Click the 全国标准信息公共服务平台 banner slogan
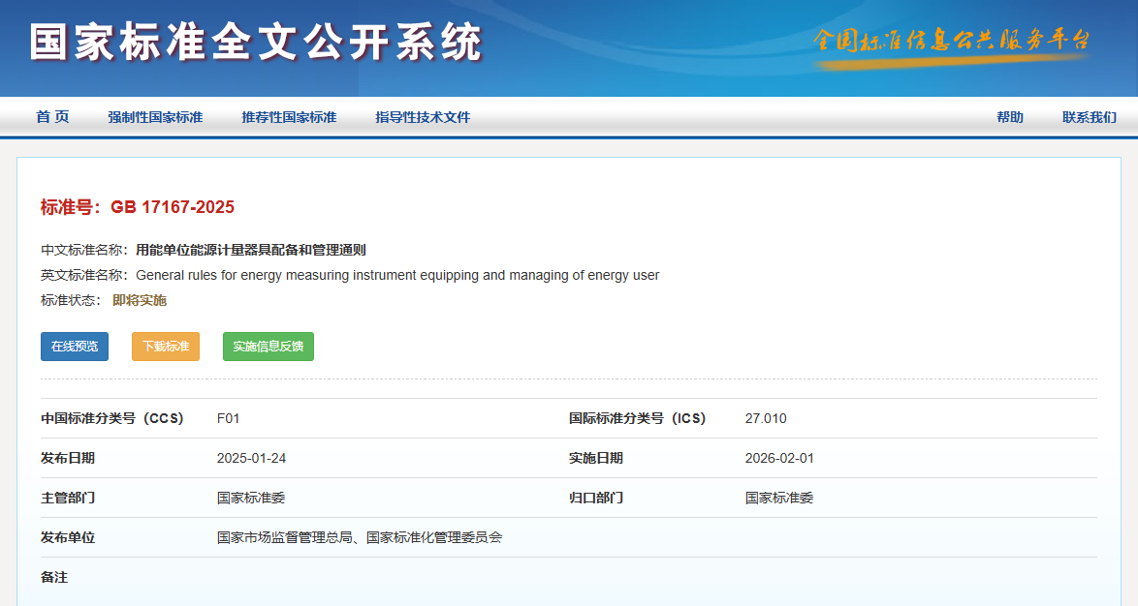The height and width of the screenshot is (606, 1138). click(x=952, y=42)
